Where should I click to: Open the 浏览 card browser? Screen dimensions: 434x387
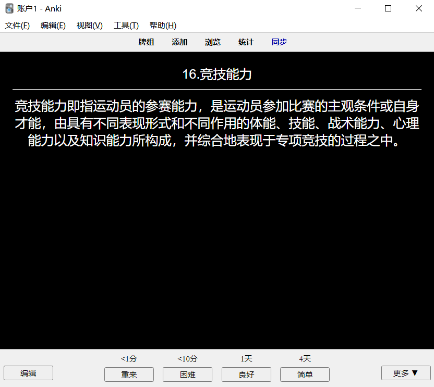(213, 42)
